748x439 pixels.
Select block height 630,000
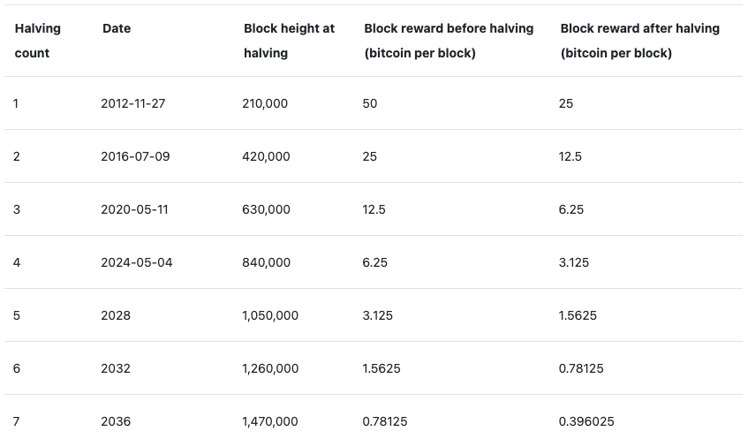tap(266, 209)
